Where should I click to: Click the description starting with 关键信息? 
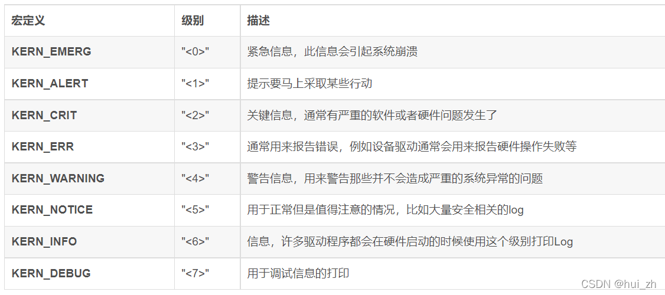coord(372,115)
